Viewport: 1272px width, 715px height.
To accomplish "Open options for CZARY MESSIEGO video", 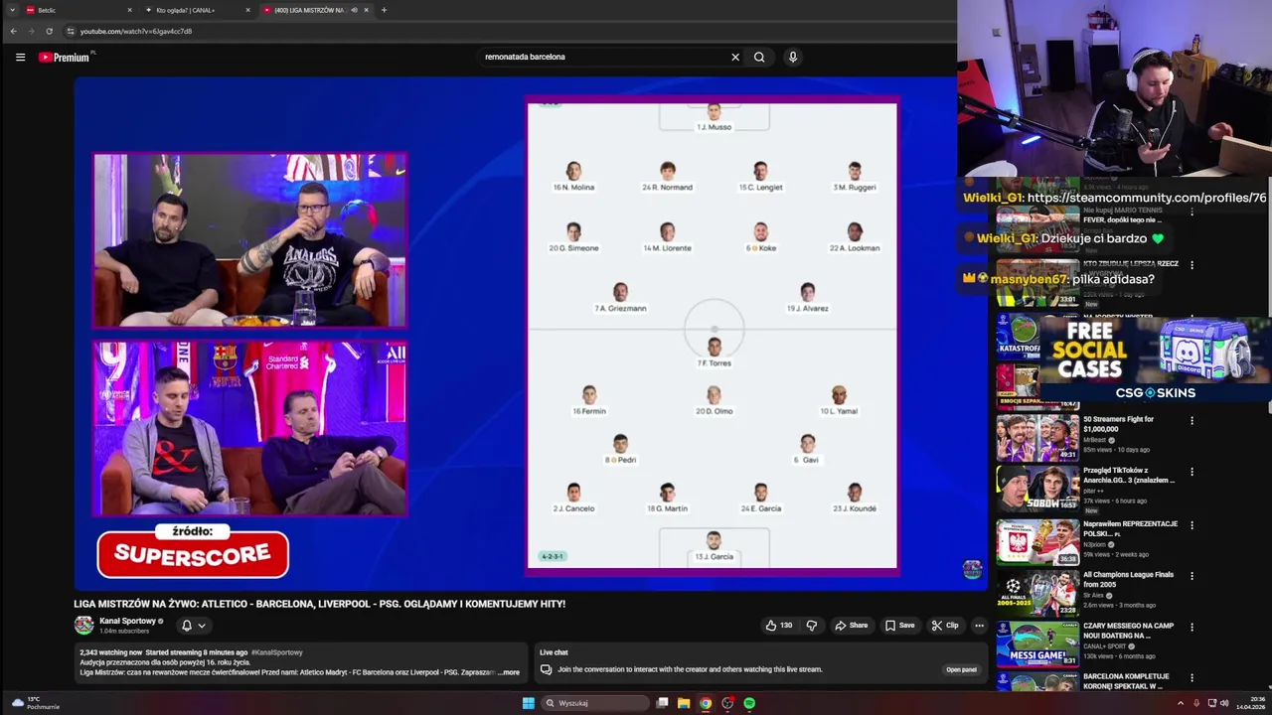I will click(1192, 627).
